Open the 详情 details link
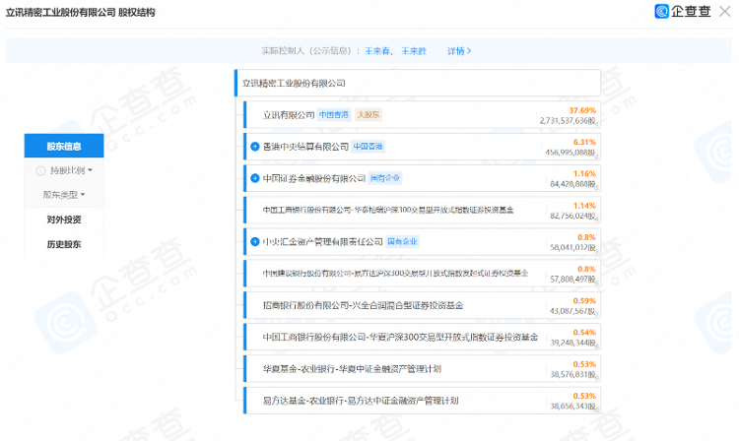 coord(459,51)
